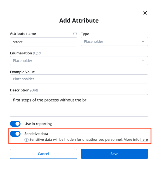Click the Sensitive data label text
The width and height of the screenshot is (158, 169).
pyautogui.click(x=36, y=134)
